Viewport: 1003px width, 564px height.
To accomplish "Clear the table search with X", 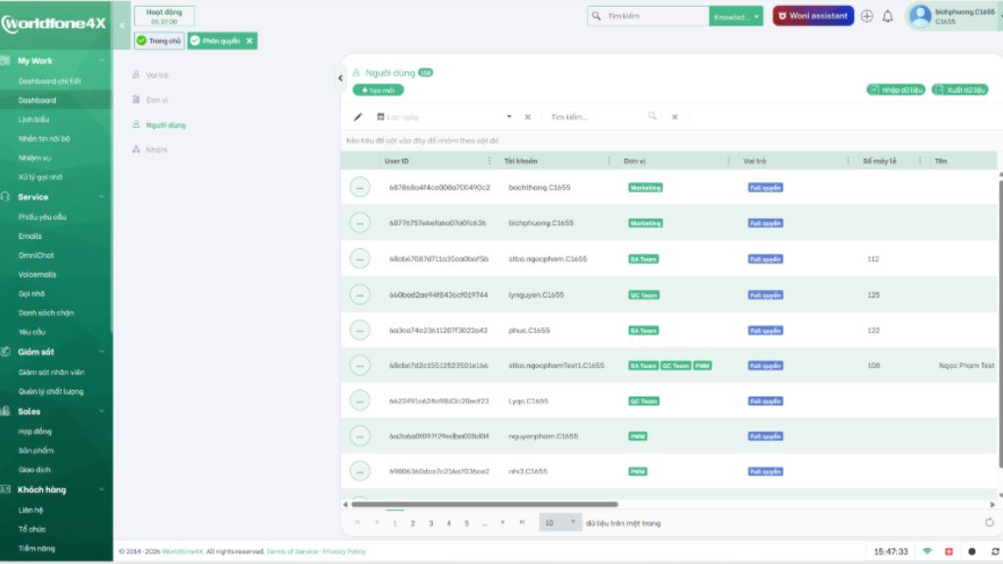I will (x=674, y=117).
